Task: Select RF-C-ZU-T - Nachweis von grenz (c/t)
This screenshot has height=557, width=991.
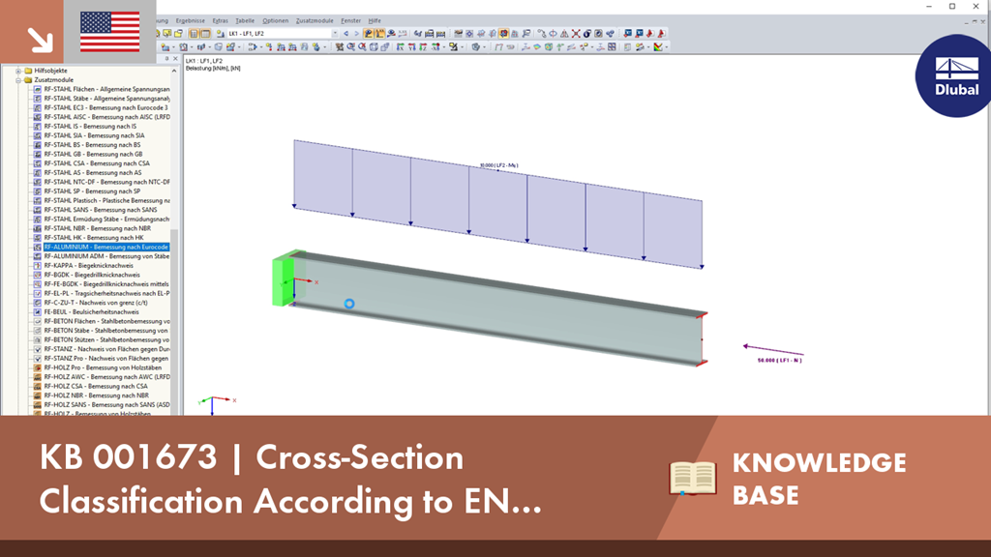Action: tap(96, 303)
